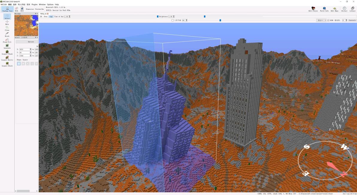The height and width of the screenshot is (195, 357).
Task: Open the Options menu
Action: pyautogui.click(x=50, y=4)
